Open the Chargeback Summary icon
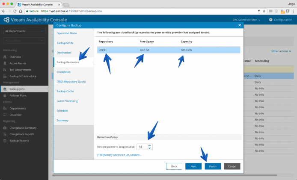297x180 pixels. click(x=5, y=127)
